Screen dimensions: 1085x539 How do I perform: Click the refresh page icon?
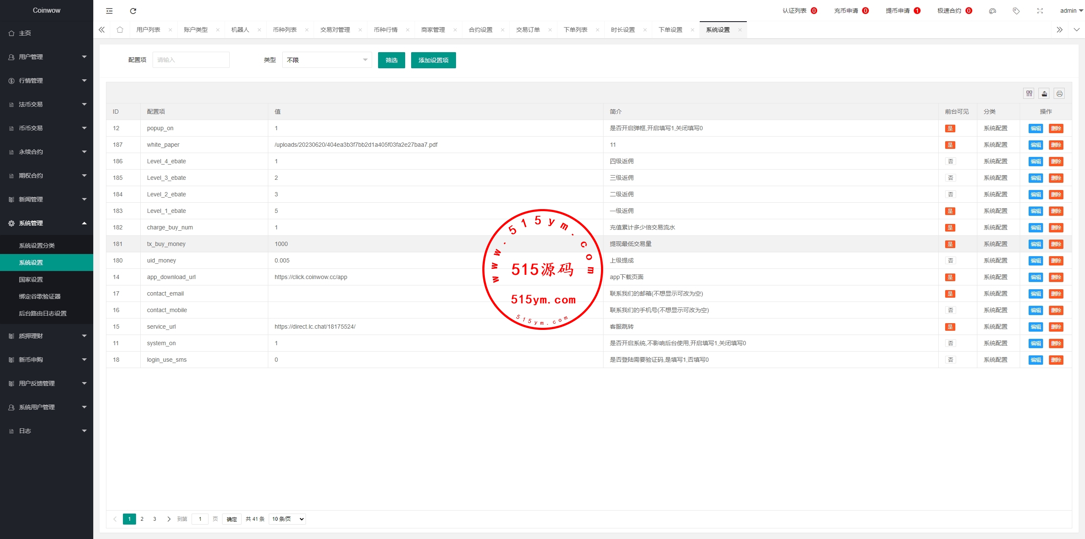point(133,11)
